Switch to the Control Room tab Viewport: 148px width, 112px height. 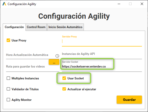pos(36,27)
